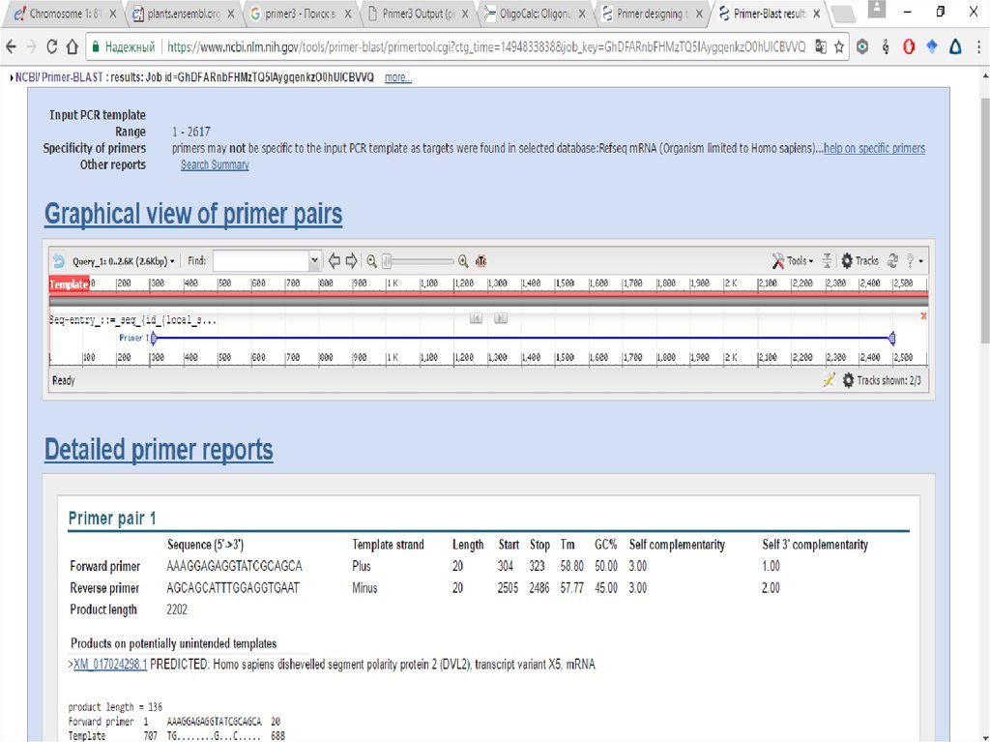Click the pan right arrow in sequence viewer

pyautogui.click(x=351, y=261)
